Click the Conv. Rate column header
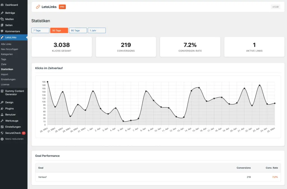 [x=272, y=168]
